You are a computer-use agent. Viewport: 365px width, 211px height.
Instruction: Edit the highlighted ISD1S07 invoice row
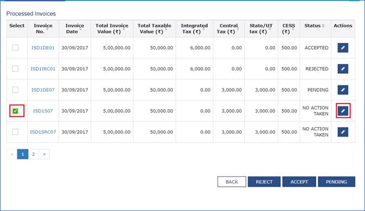(343, 111)
